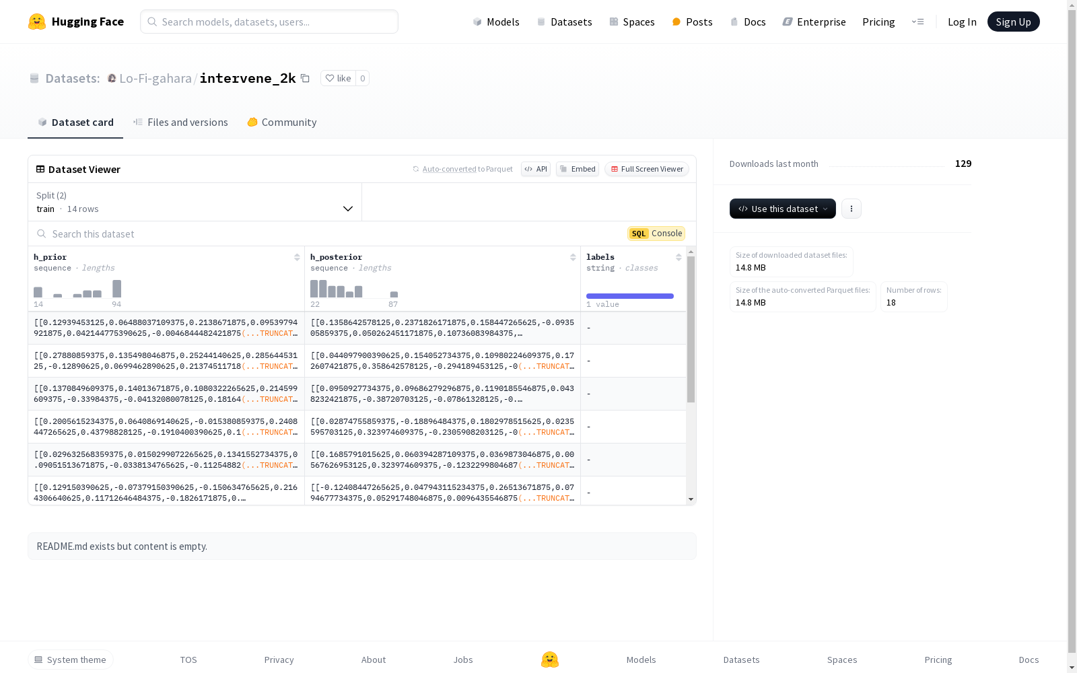Click the Datasets footer link
This screenshot has width=1077, height=673.
[x=742, y=660]
